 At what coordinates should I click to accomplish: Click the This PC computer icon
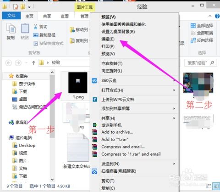click(11, 138)
